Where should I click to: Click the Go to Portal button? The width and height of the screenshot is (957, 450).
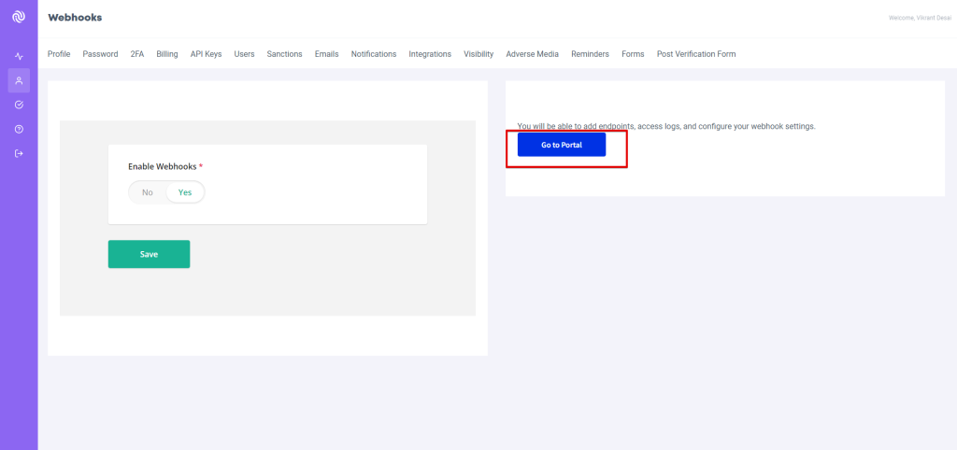pyautogui.click(x=562, y=145)
